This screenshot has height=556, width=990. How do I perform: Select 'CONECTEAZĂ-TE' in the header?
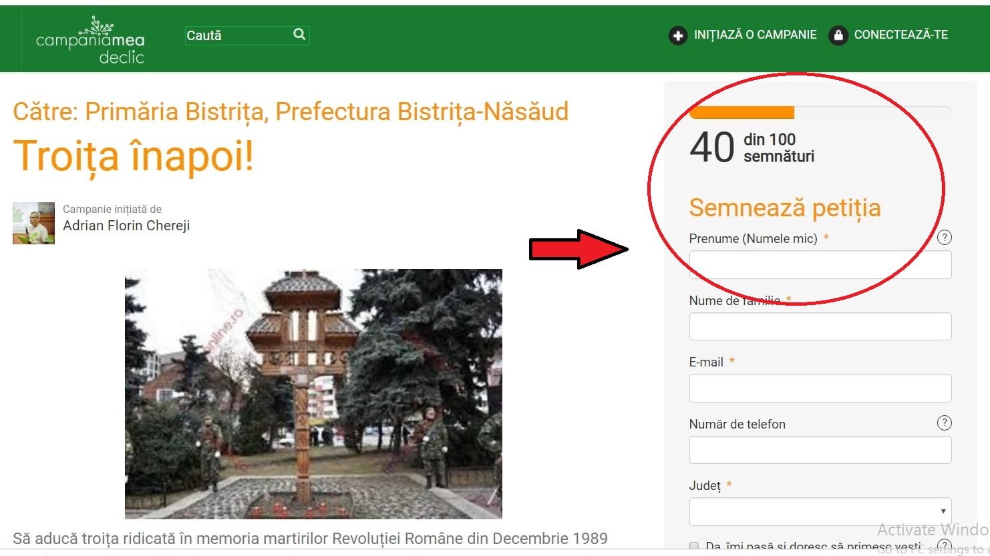click(x=900, y=35)
